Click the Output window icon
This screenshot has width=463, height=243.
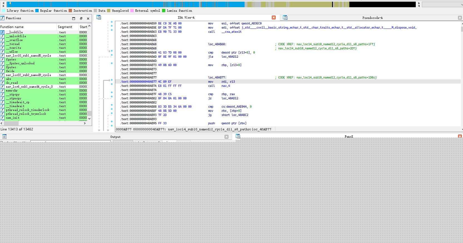pyautogui.click(x=4, y=136)
